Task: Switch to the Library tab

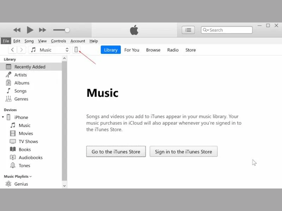Action: tap(111, 50)
